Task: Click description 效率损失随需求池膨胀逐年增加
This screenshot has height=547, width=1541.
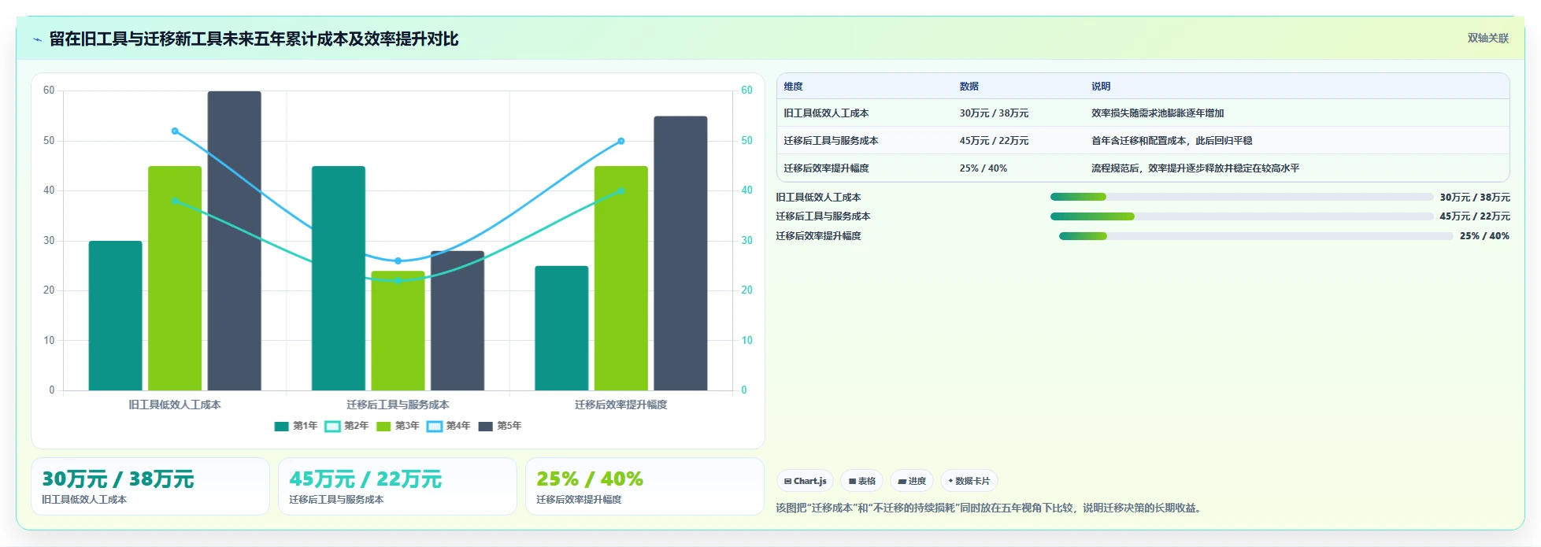Action: 1157,113
